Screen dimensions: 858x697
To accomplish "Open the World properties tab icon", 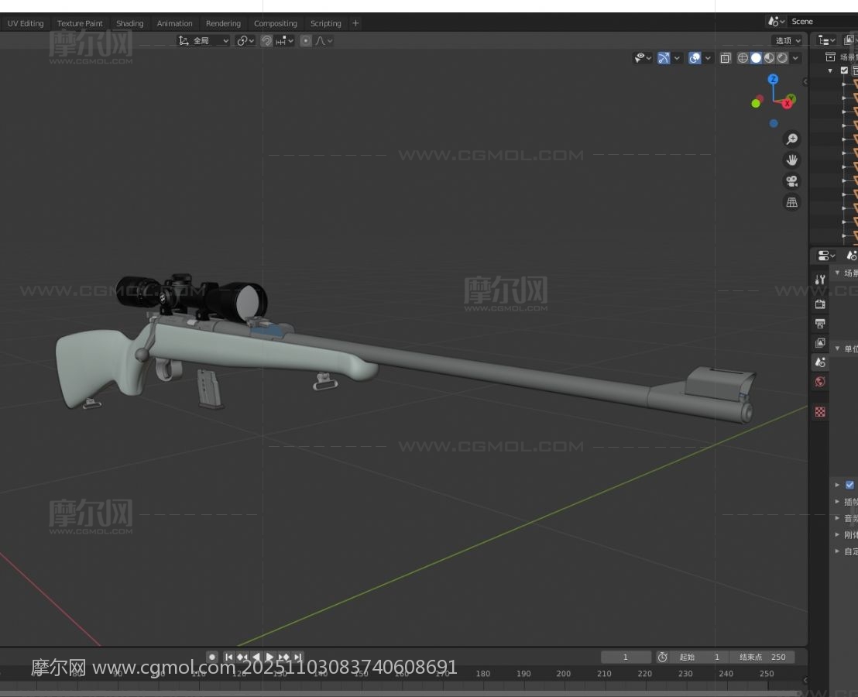I will 820,382.
